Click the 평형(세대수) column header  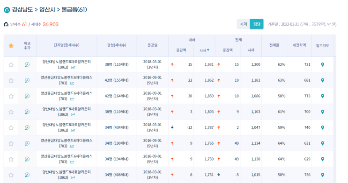click(x=117, y=45)
